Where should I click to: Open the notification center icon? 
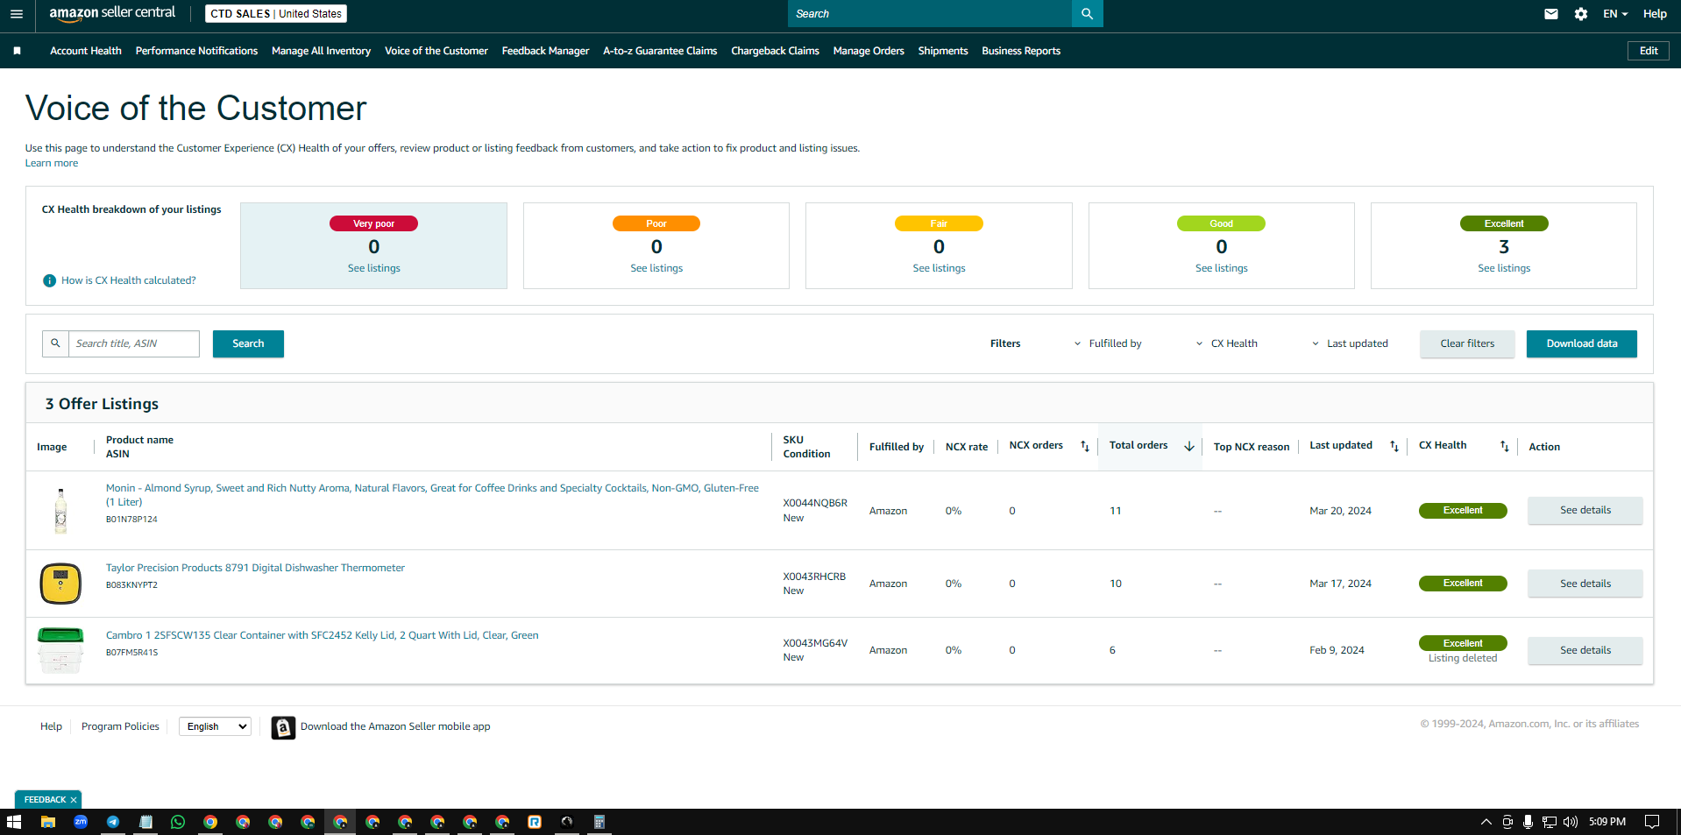[x=1652, y=822]
